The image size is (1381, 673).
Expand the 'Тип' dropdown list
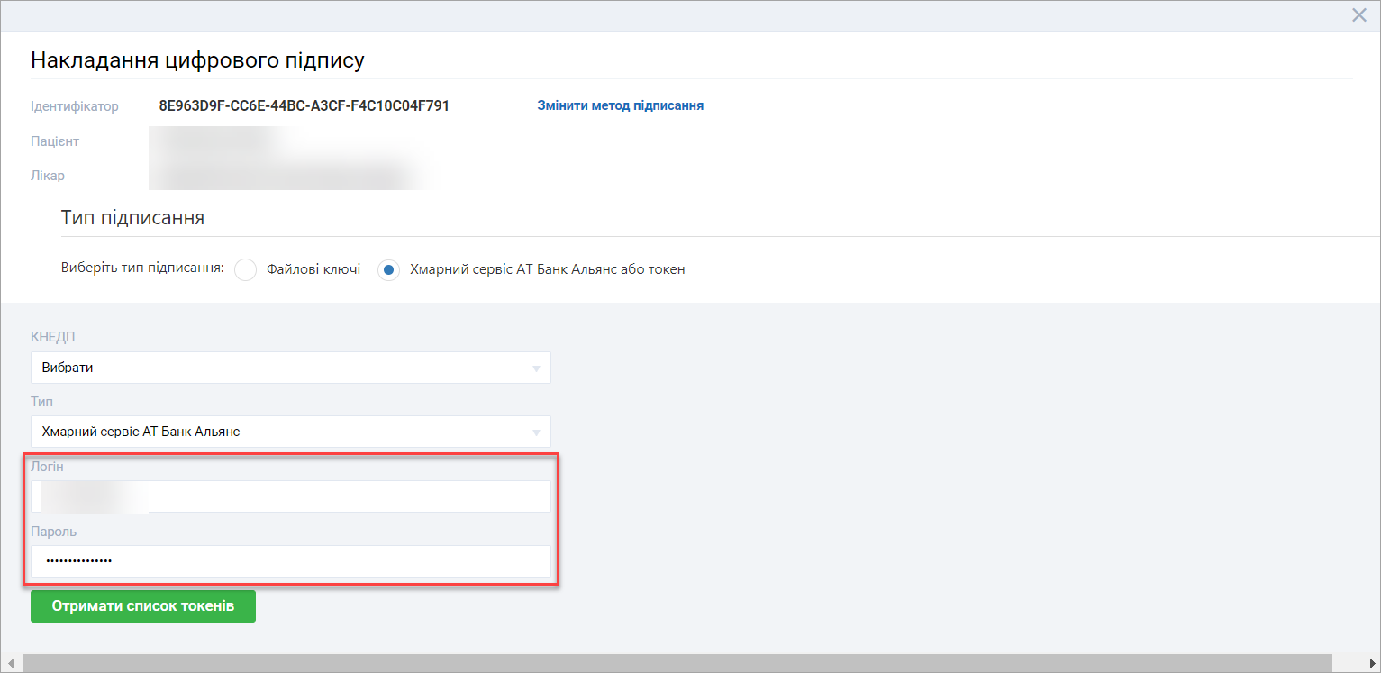290,432
